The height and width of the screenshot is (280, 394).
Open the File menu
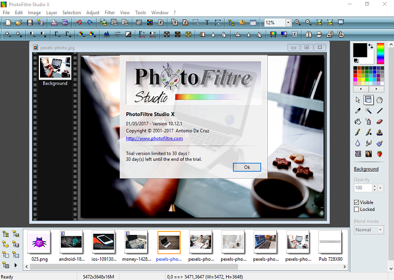pyautogui.click(x=6, y=12)
